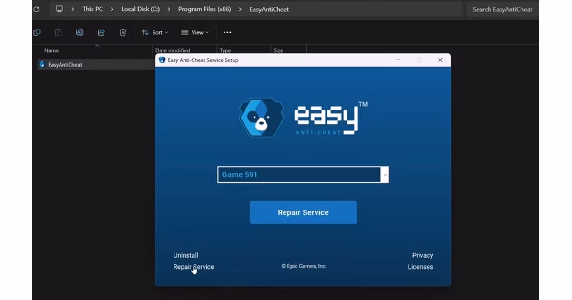Image resolution: width=572 pixels, height=300 pixels.
Task: Click the EasyAntiCheat file icon in list
Action: coord(42,64)
